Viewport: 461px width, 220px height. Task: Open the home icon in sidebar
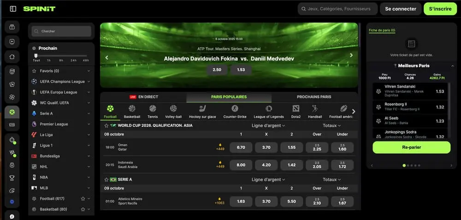[12, 57]
